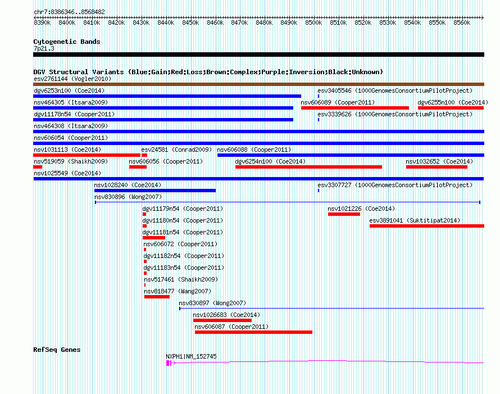Screen dimensions: 500x394
Task: Select nsv830896 (Wong2007) label
Action: 128,197
